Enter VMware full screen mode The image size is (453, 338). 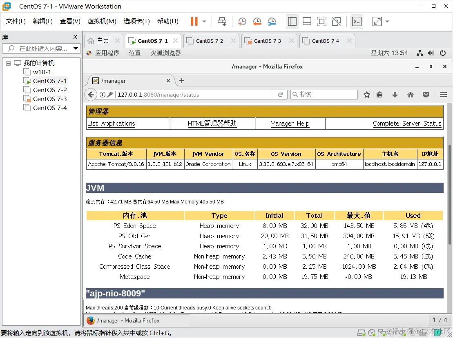coord(321,21)
